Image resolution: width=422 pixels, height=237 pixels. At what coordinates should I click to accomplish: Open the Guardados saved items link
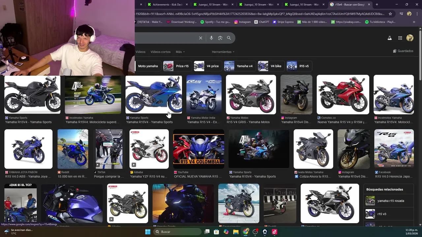[403, 51]
